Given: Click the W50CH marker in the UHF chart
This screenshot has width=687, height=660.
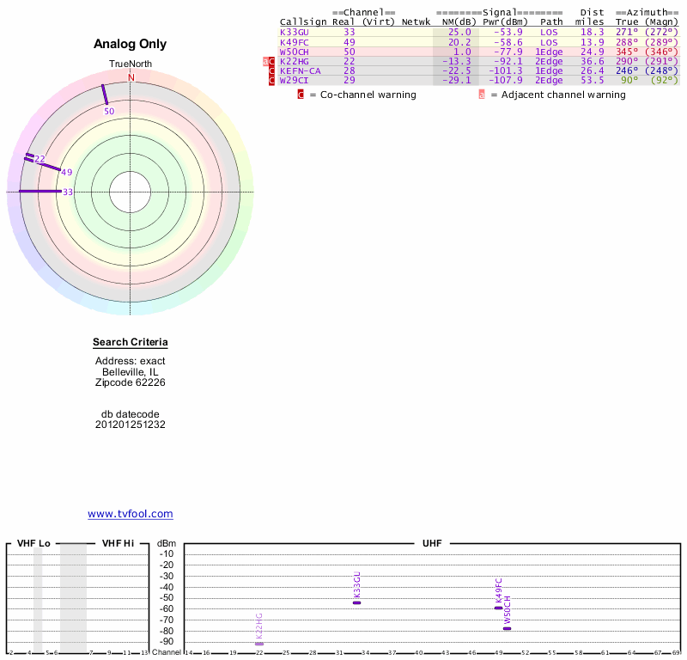Looking at the screenshot, I should [507, 628].
